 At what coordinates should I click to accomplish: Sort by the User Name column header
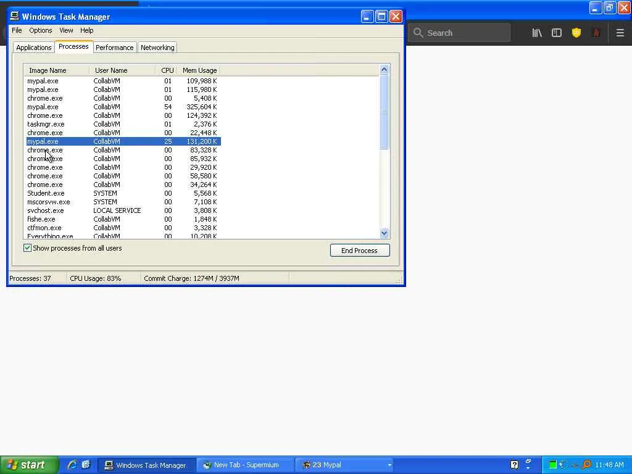[x=123, y=70]
